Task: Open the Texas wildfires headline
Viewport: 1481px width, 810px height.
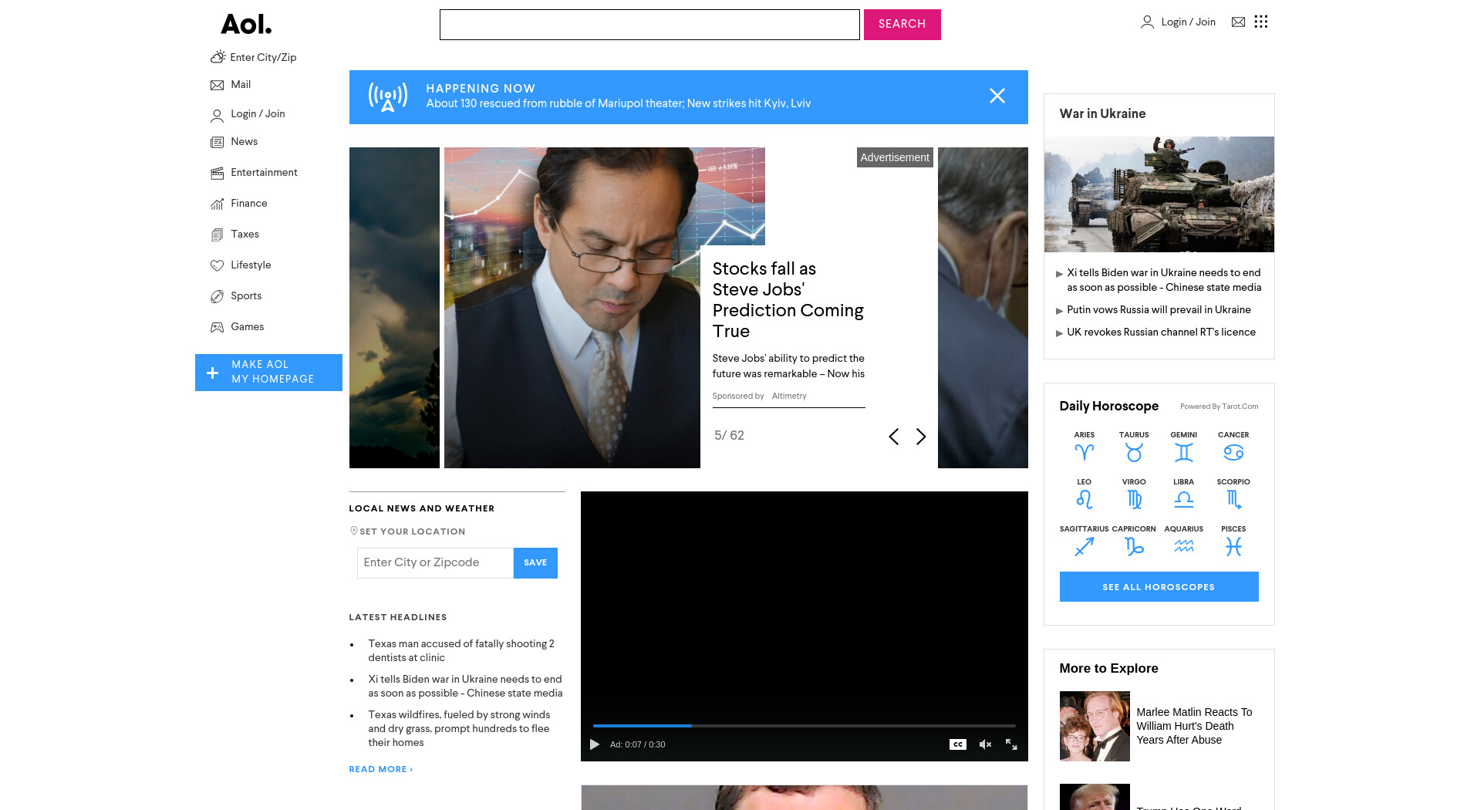Action: point(459,729)
